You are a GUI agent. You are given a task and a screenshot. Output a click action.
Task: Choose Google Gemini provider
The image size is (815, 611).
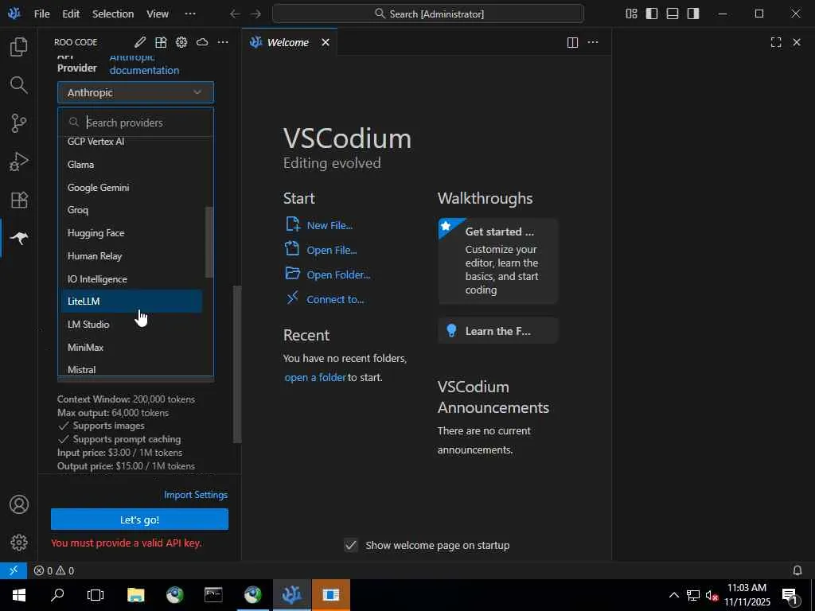pos(131,188)
